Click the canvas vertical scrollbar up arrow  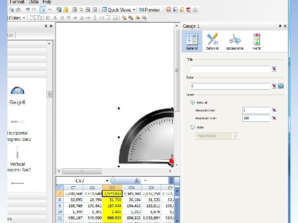point(177,26)
